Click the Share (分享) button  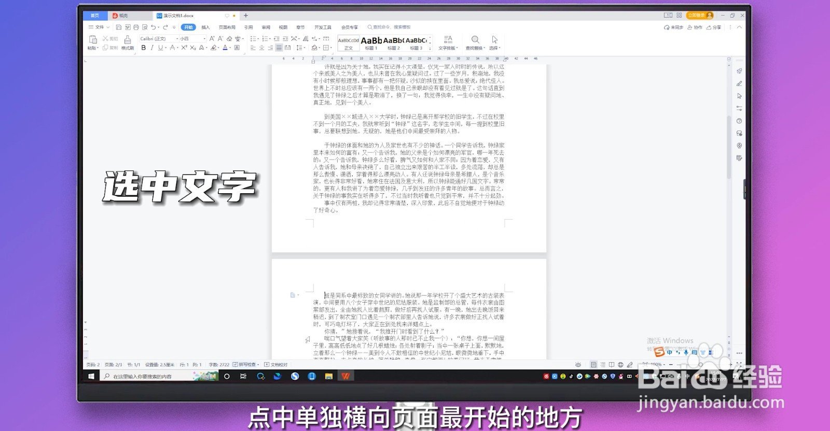[x=714, y=27]
